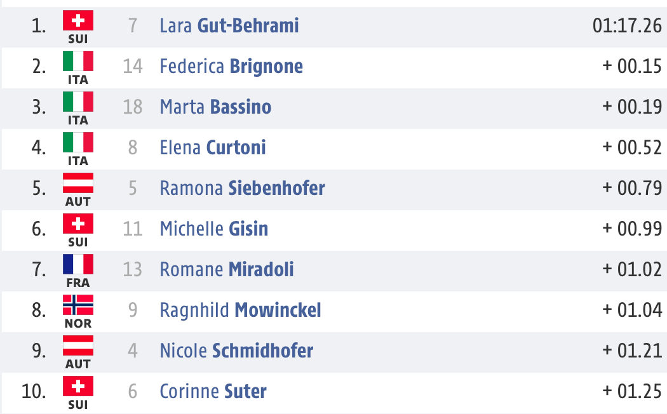The height and width of the screenshot is (414, 667).
Task: Open Ragnhild Mowinckel's name link
Action: 240,310
